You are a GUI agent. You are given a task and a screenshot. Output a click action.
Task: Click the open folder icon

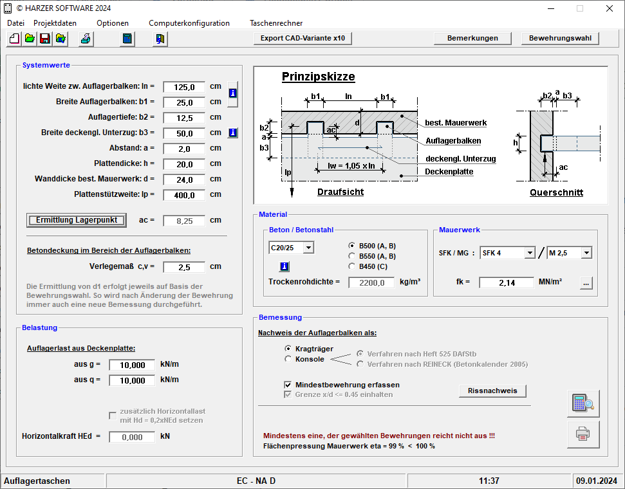pyautogui.click(x=30, y=39)
